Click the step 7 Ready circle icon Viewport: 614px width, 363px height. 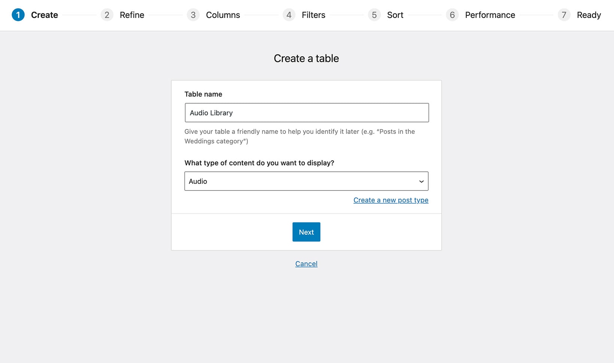[564, 15]
